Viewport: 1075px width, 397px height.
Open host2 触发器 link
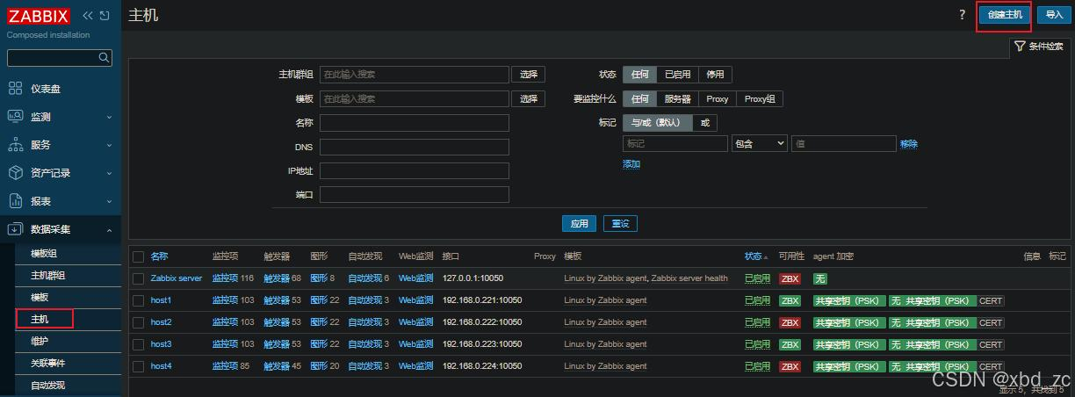point(277,322)
